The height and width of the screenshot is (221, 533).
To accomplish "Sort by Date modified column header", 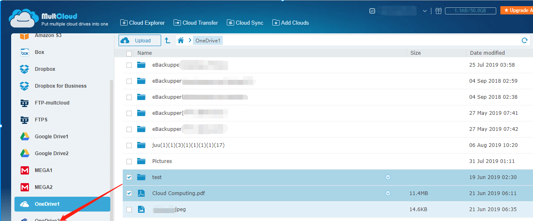I will (x=488, y=53).
